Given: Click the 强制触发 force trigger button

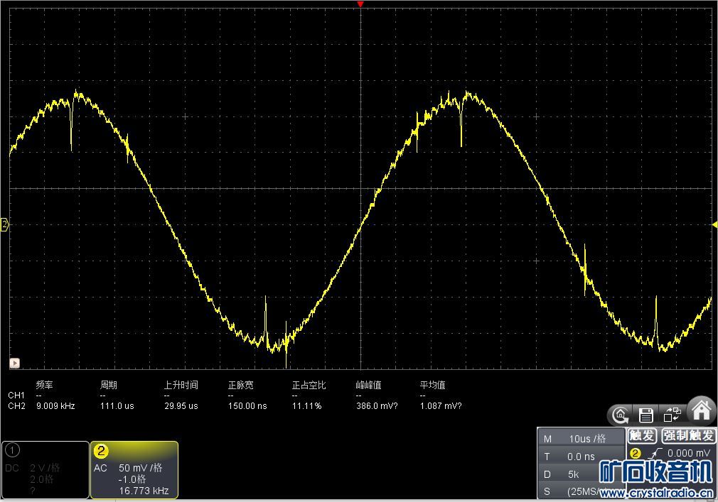Looking at the screenshot, I should 688,436.
